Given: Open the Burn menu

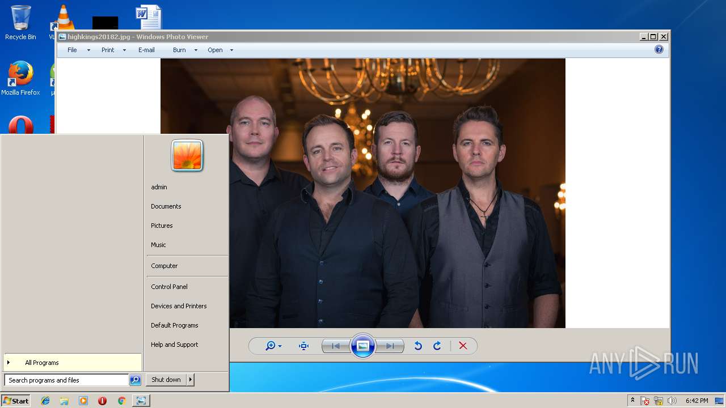Looking at the screenshot, I should (x=179, y=50).
